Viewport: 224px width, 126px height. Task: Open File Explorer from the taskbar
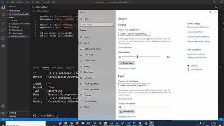(x=66, y=123)
